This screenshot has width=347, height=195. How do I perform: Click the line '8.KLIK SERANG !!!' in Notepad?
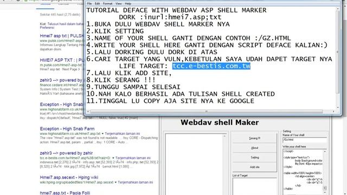click(121, 80)
